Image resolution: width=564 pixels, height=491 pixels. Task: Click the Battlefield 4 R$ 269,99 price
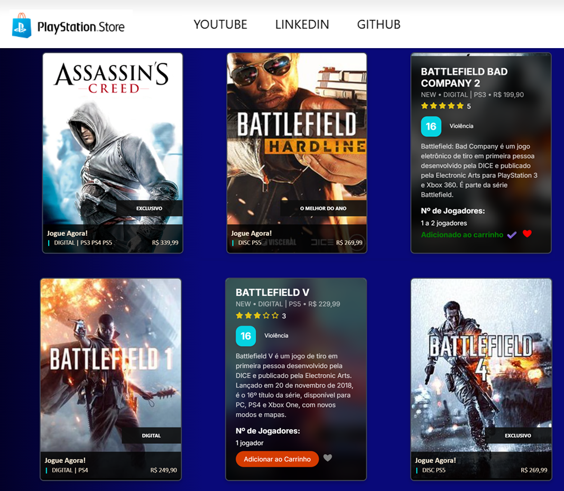click(534, 470)
